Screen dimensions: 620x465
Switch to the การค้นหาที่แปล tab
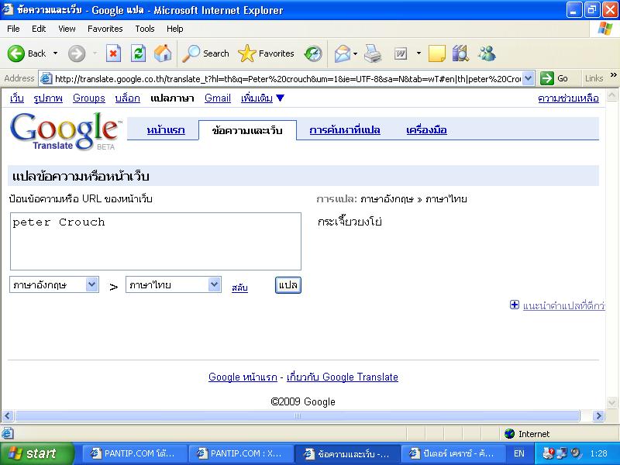tap(345, 130)
